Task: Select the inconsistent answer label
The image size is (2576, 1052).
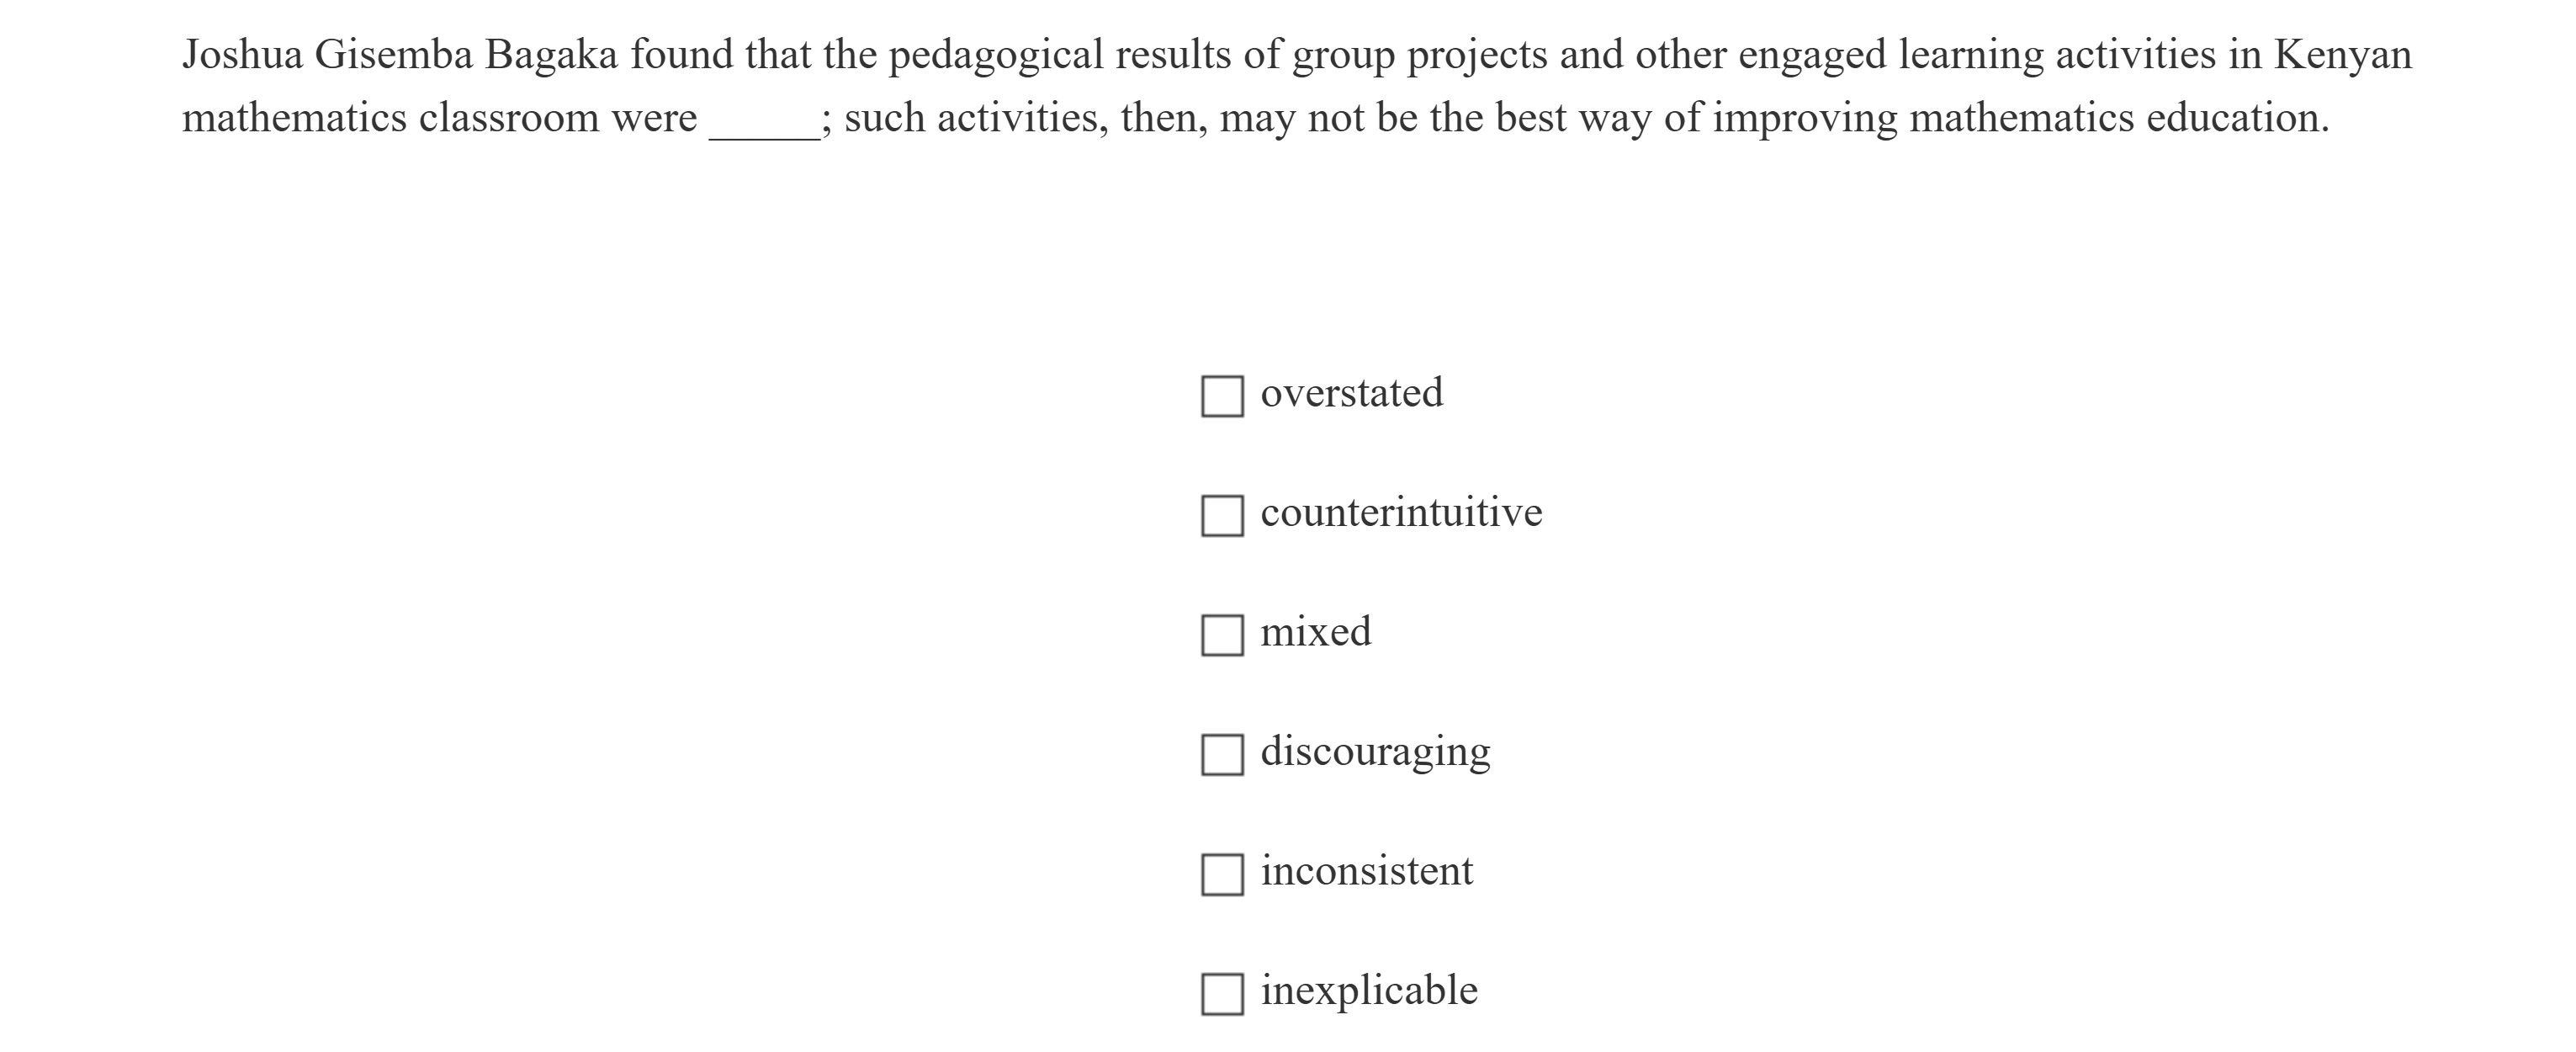Action: [1367, 870]
